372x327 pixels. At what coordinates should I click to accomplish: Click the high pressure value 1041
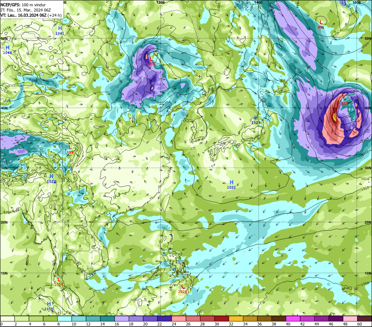click(60, 33)
